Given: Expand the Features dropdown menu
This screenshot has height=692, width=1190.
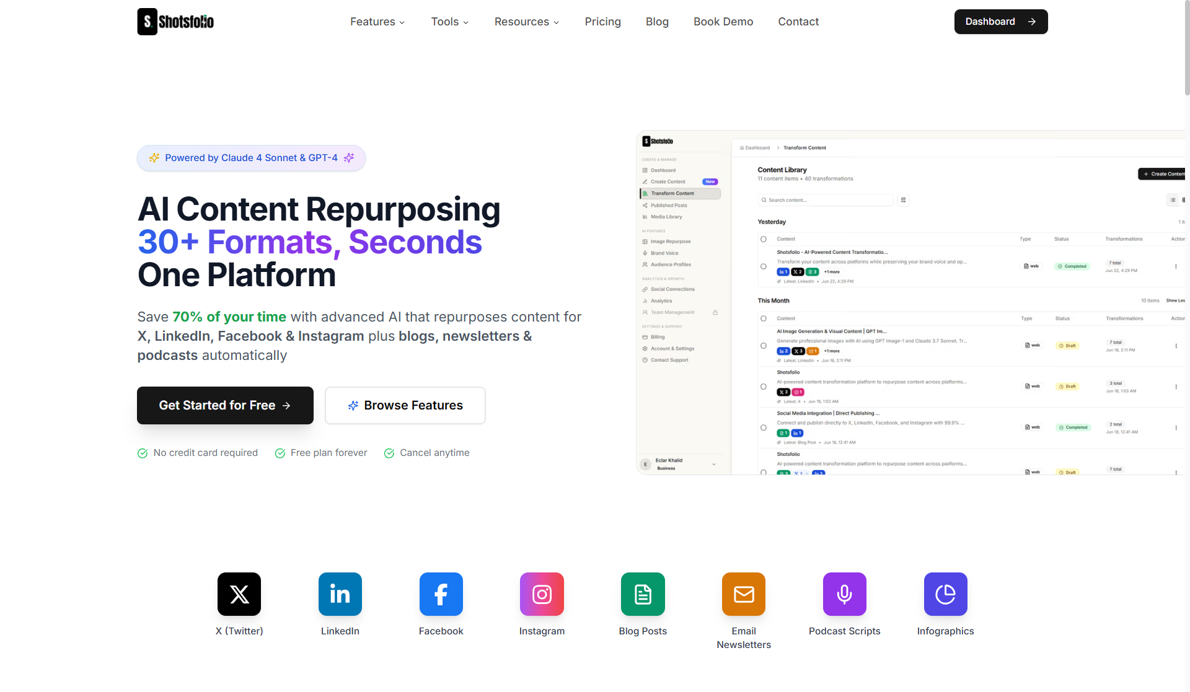Looking at the screenshot, I should tap(377, 22).
